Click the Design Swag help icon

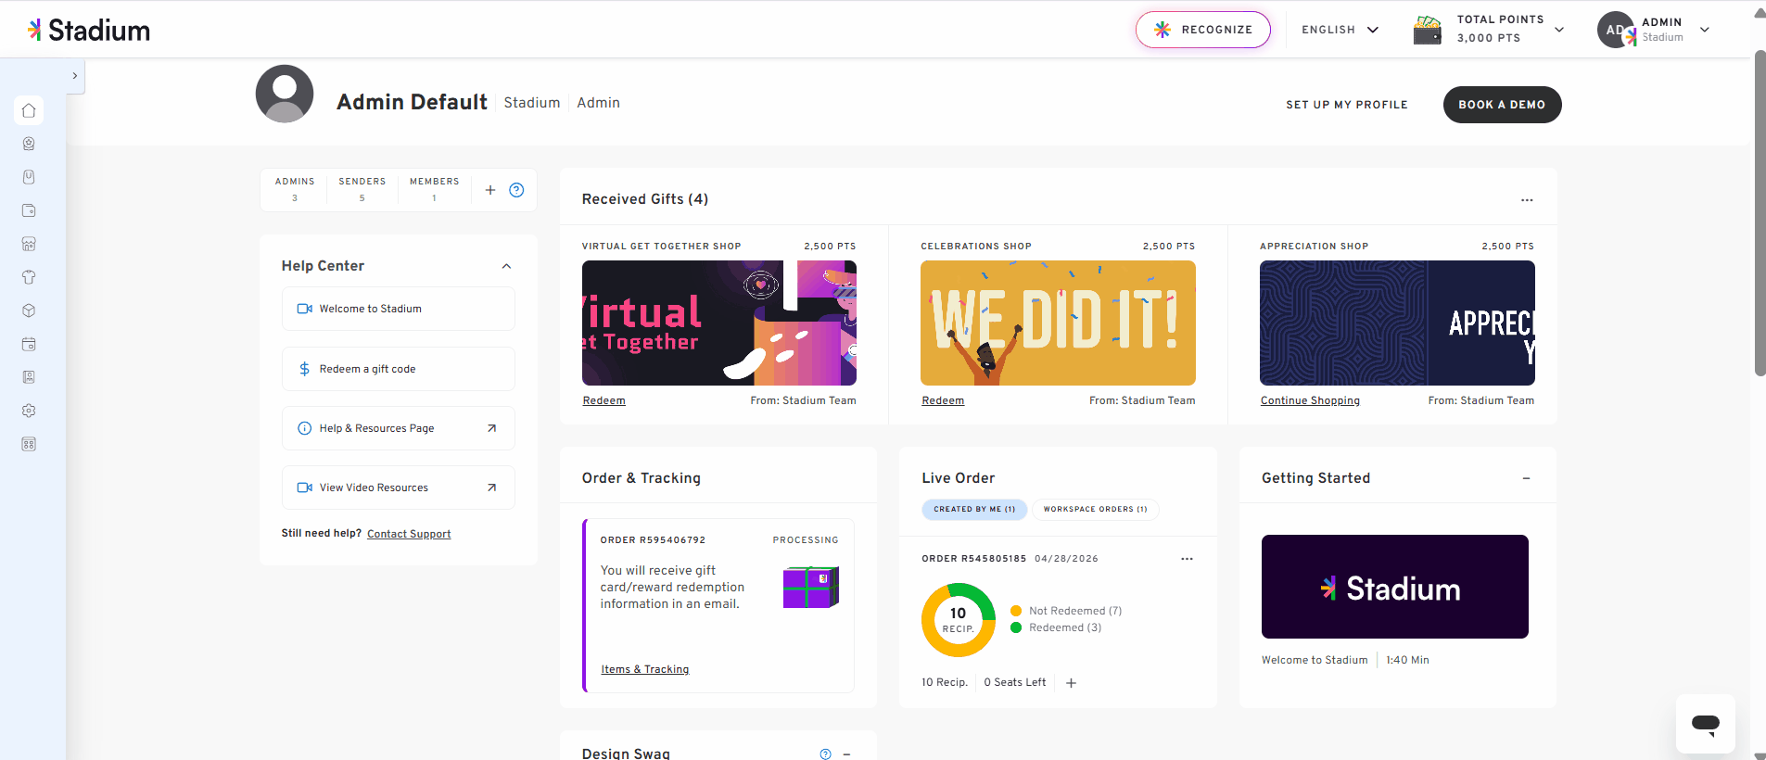pos(825,754)
